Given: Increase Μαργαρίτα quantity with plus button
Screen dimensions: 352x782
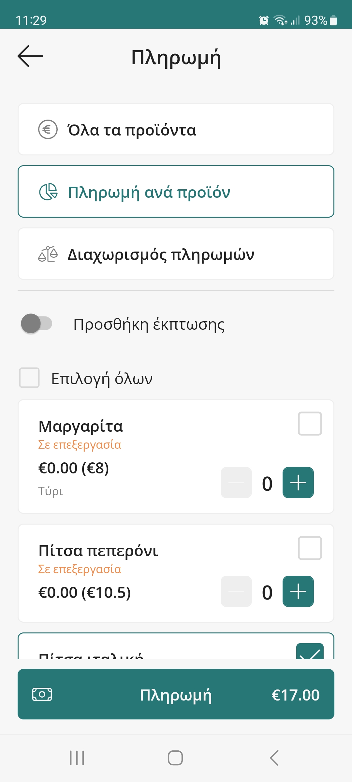Looking at the screenshot, I should [x=298, y=483].
